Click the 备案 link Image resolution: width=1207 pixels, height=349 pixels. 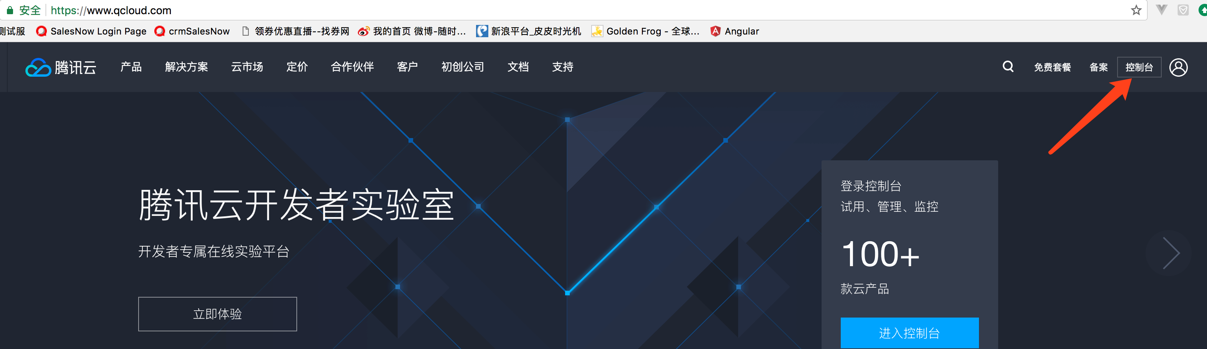pyautogui.click(x=1098, y=67)
